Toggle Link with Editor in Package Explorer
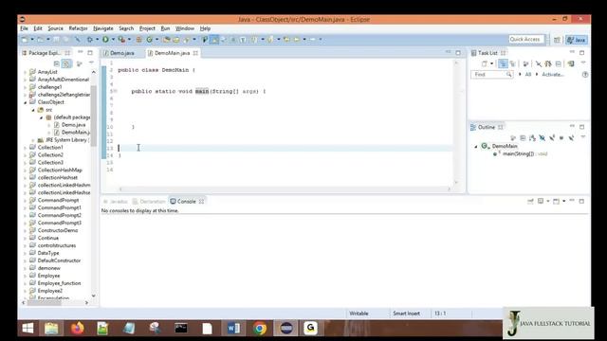 coord(66,63)
